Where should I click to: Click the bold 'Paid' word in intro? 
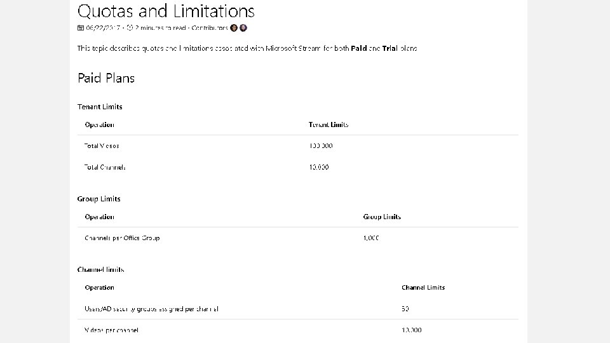point(358,48)
